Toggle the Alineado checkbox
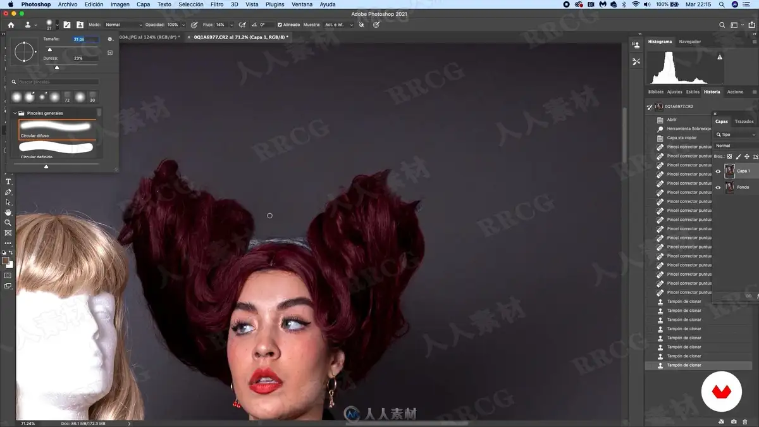The height and width of the screenshot is (427, 759). pos(280,25)
